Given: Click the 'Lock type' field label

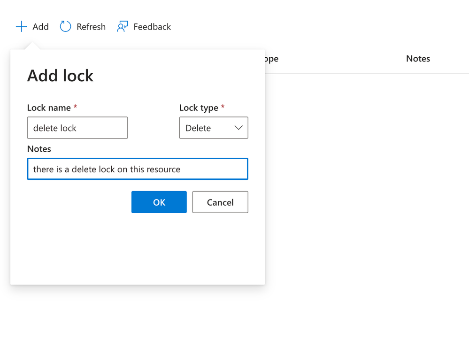Looking at the screenshot, I should [199, 108].
